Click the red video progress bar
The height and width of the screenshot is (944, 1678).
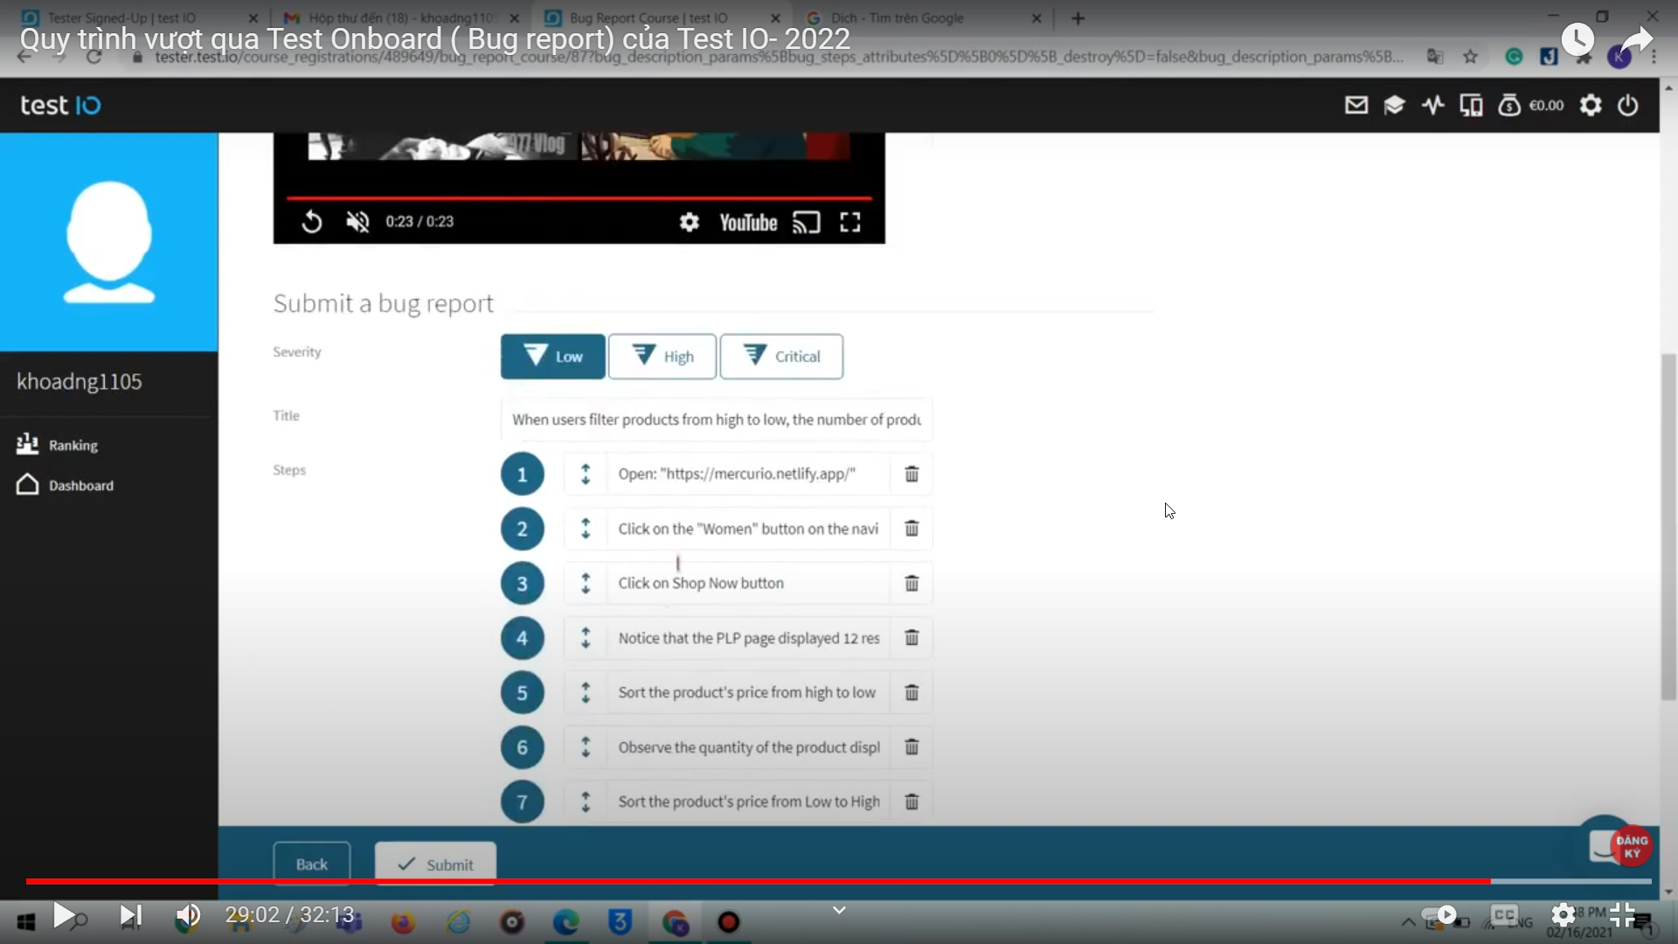(x=579, y=198)
